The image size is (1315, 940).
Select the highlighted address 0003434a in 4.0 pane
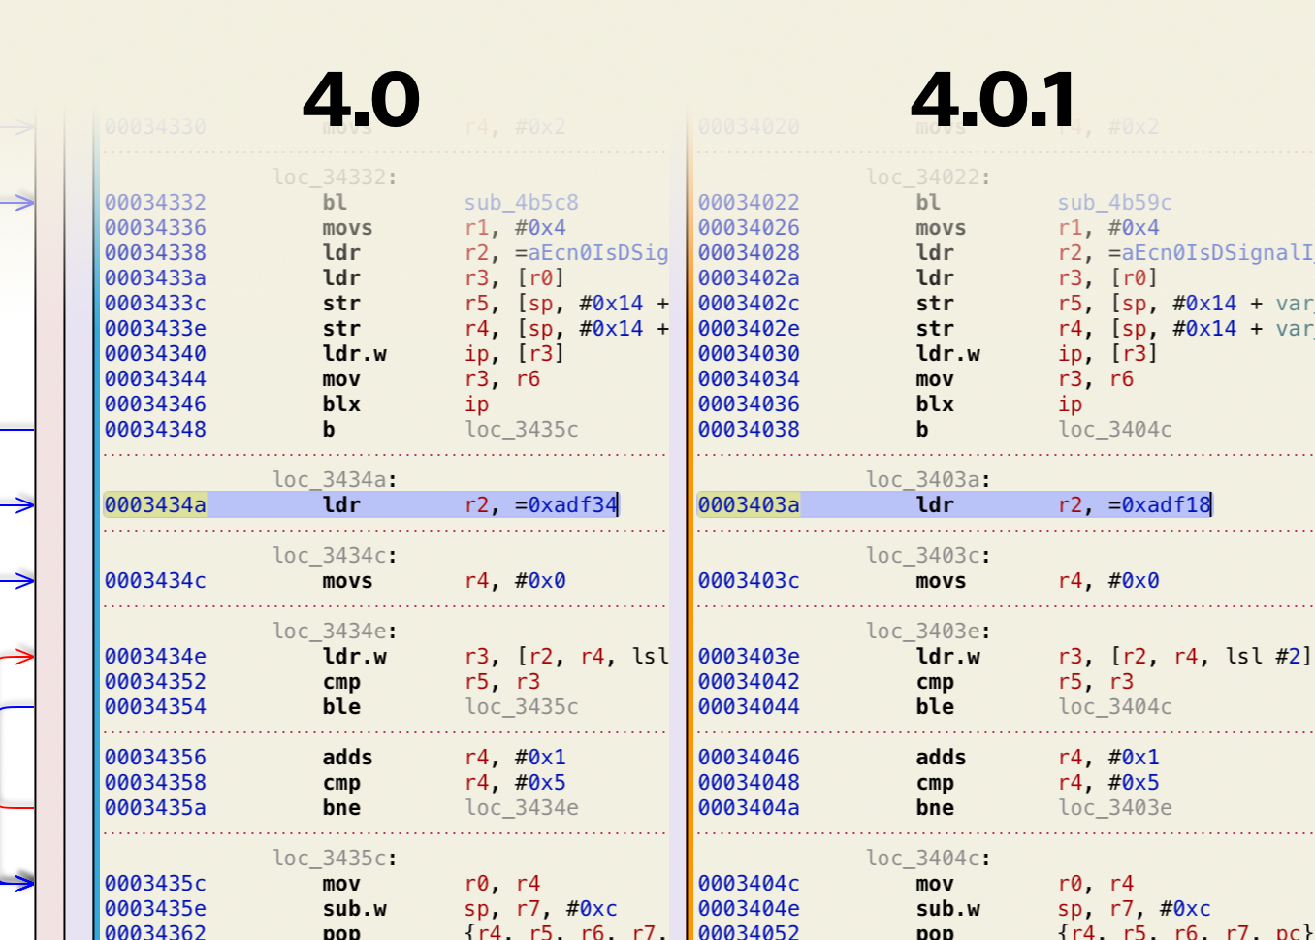tap(155, 505)
